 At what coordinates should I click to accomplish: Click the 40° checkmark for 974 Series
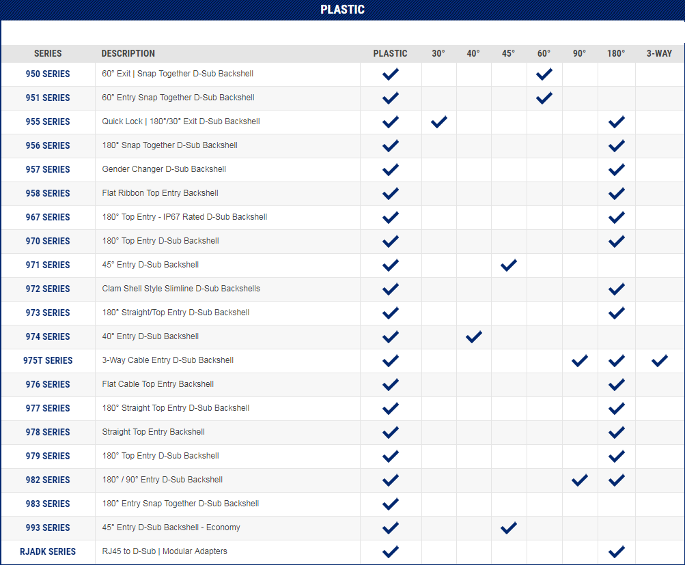(x=473, y=336)
